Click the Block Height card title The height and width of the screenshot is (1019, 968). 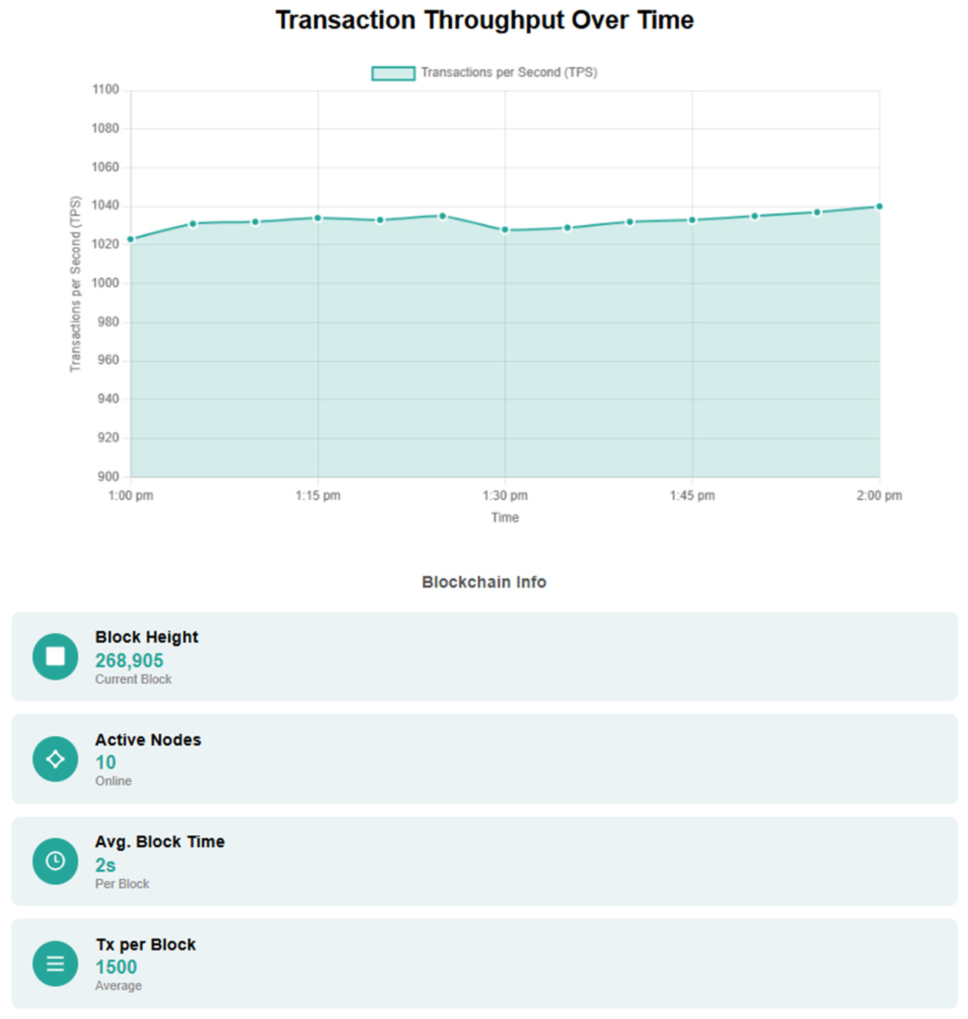[x=147, y=637]
